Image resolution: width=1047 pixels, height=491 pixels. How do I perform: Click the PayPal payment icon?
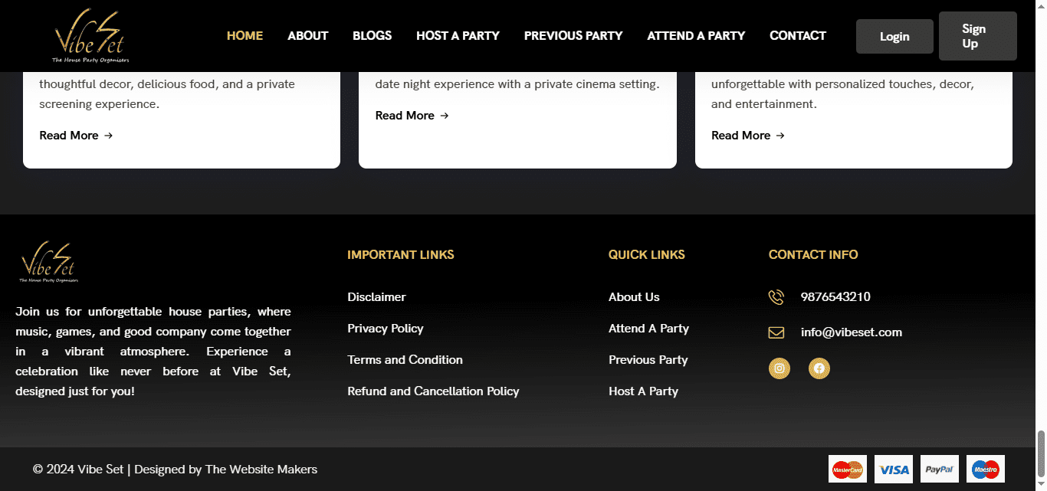(x=939, y=469)
